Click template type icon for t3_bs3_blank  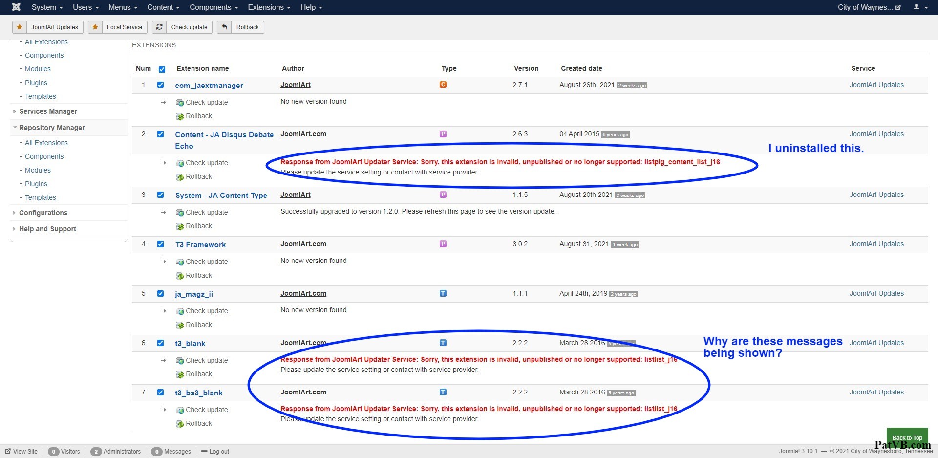(443, 392)
